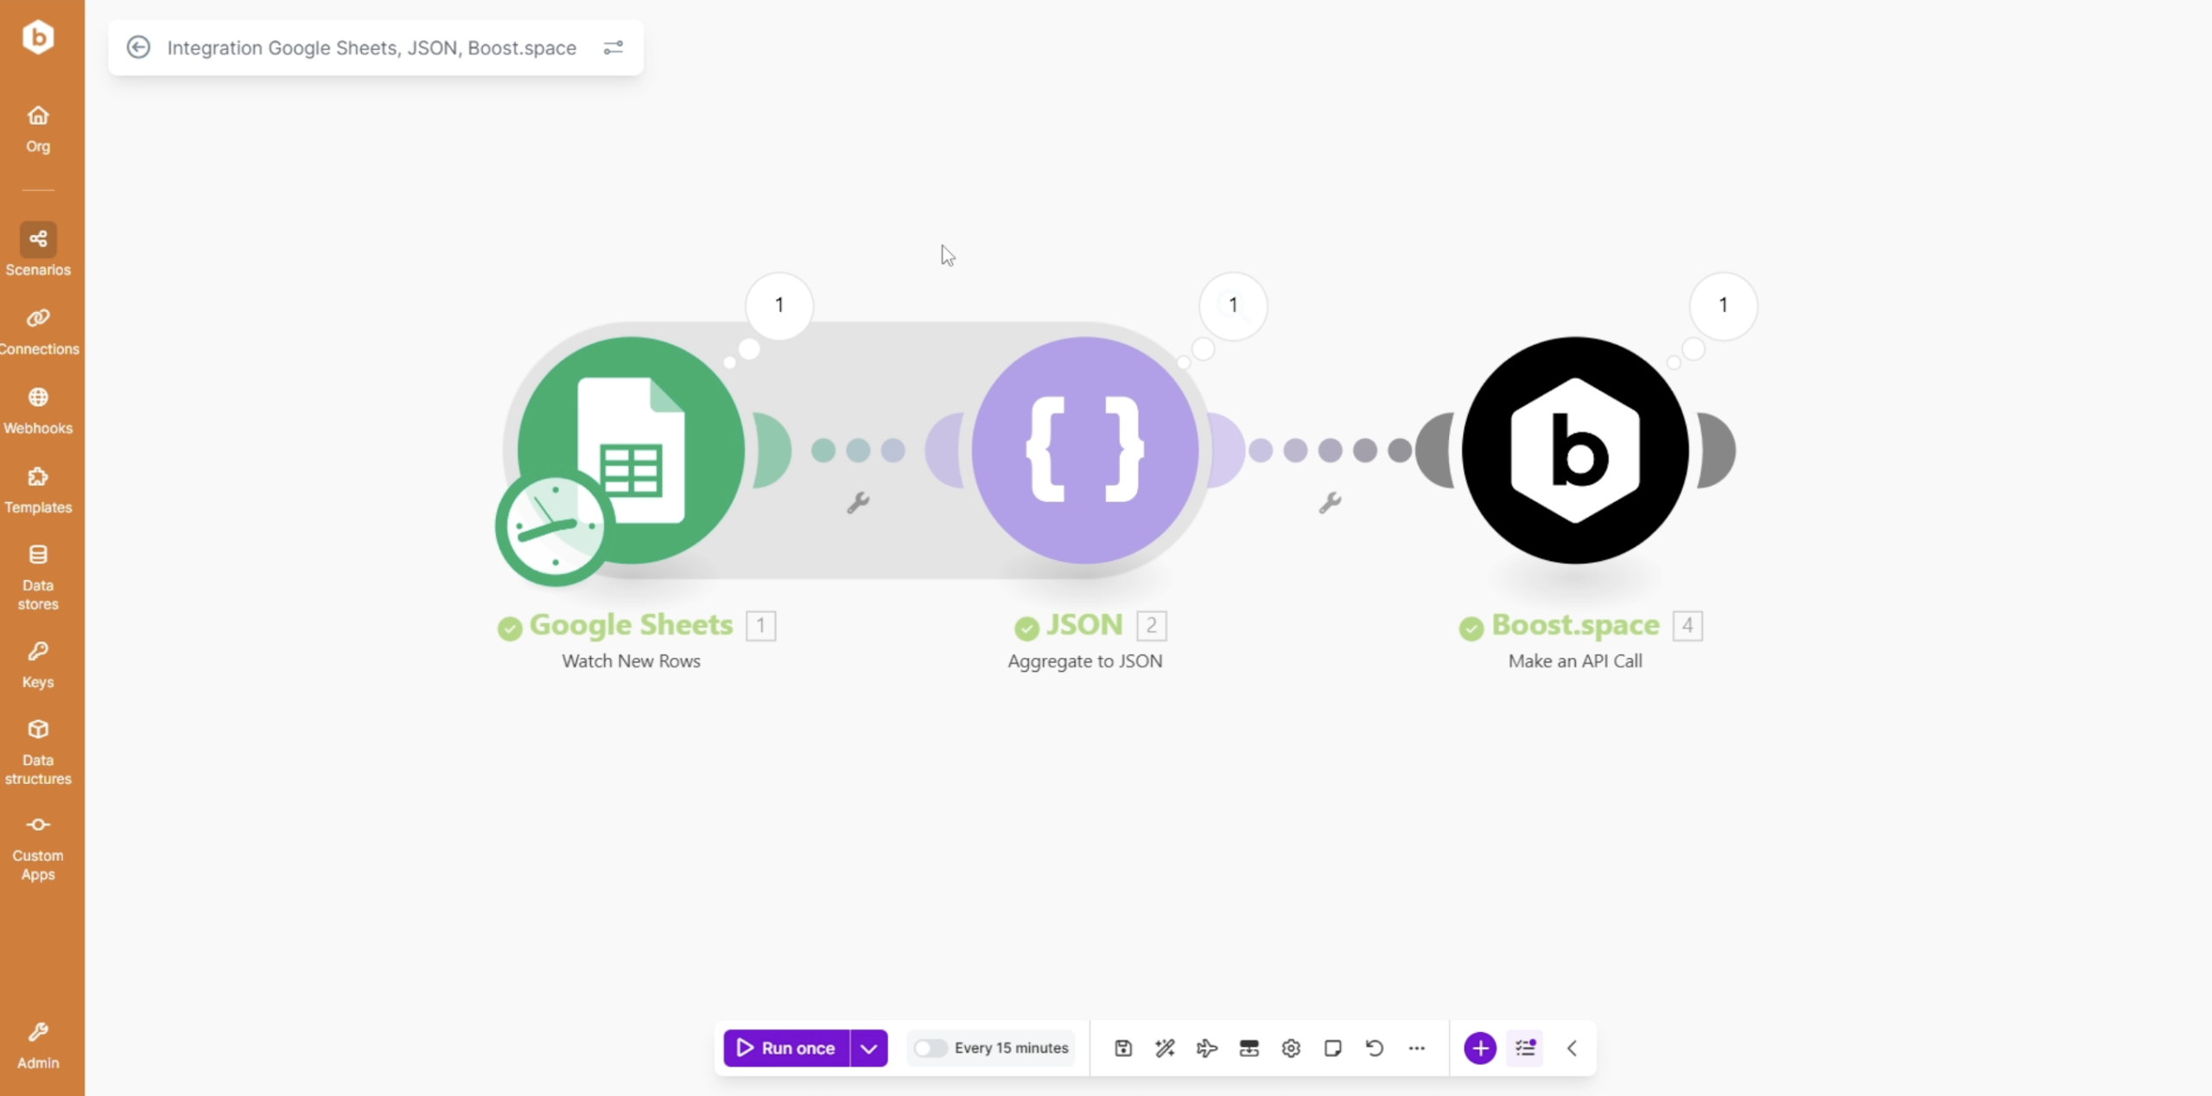Toggle the Every 15 minutes scheduling switch
2212x1096 pixels.
tap(930, 1048)
